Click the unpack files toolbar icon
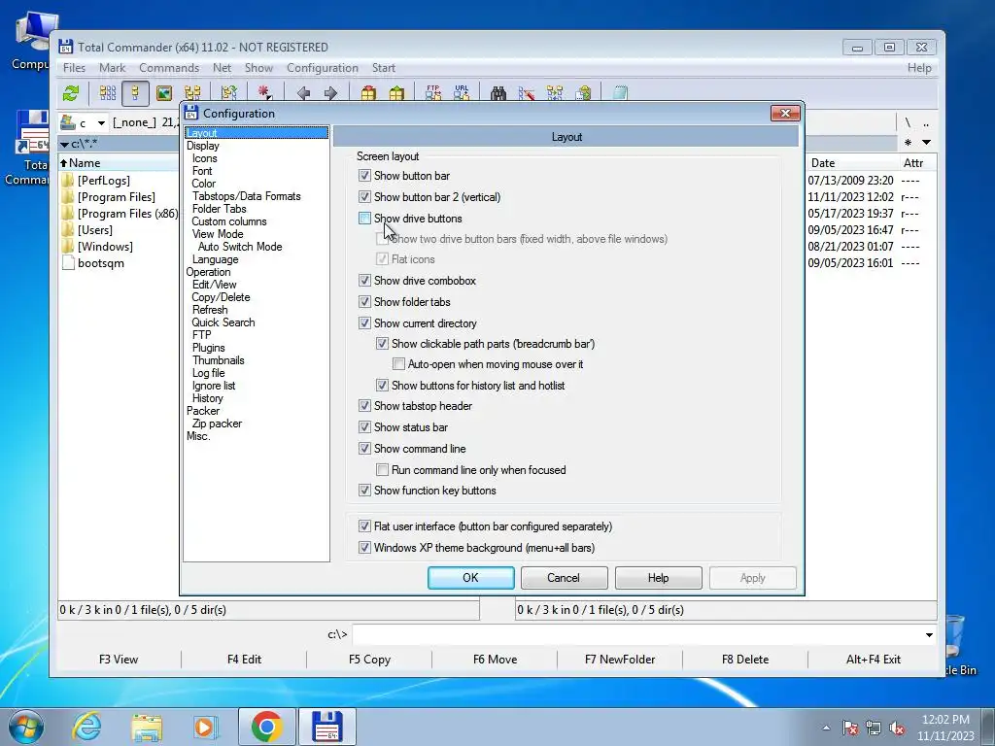Image resolution: width=995 pixels, height=746 pixels. click(396, 93)
